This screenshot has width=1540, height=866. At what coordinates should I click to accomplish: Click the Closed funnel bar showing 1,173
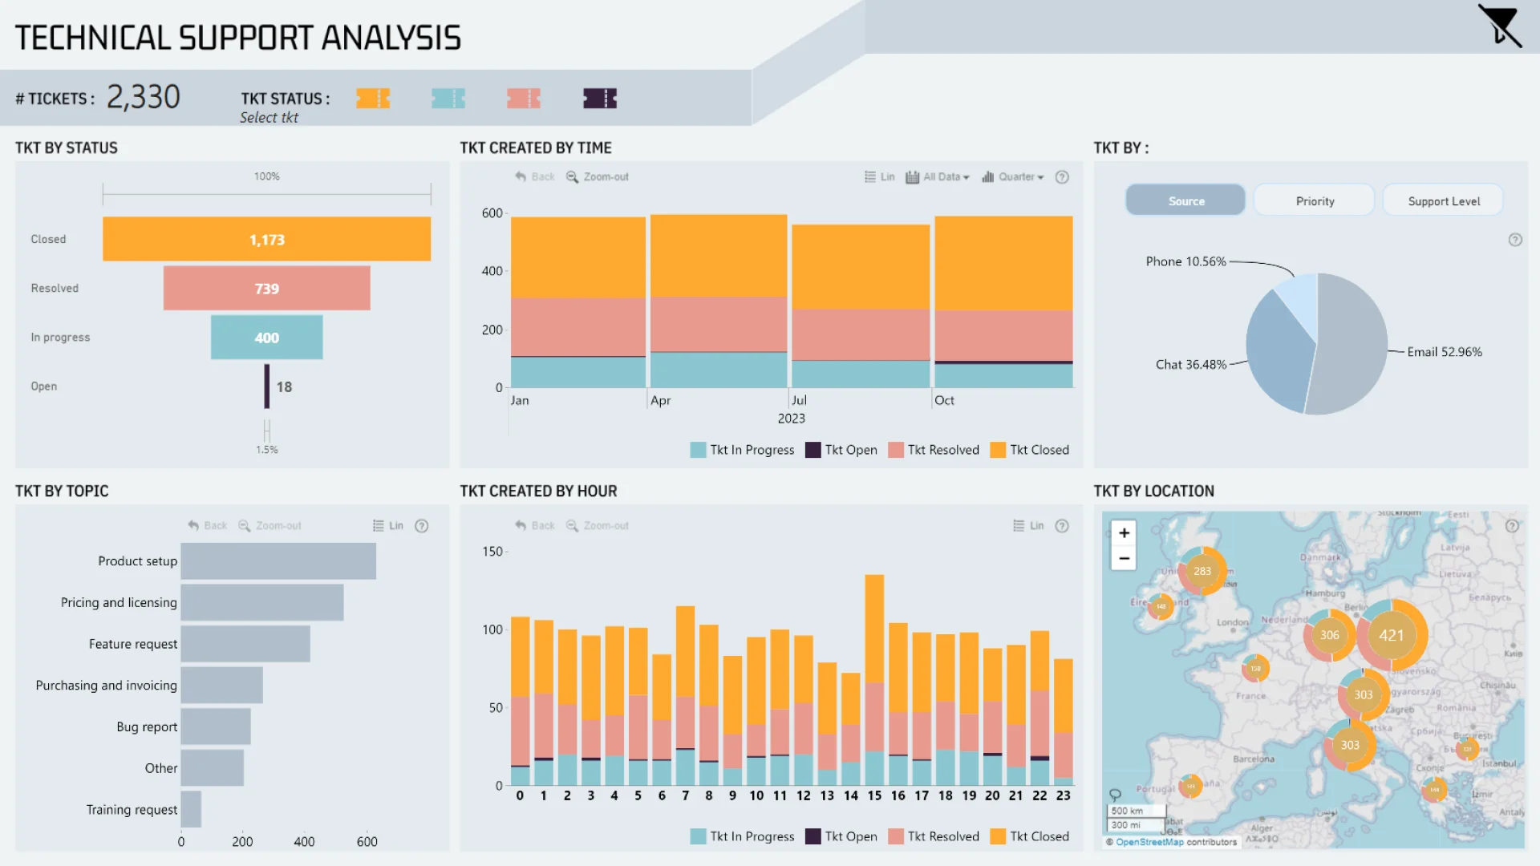coord(266,239)
